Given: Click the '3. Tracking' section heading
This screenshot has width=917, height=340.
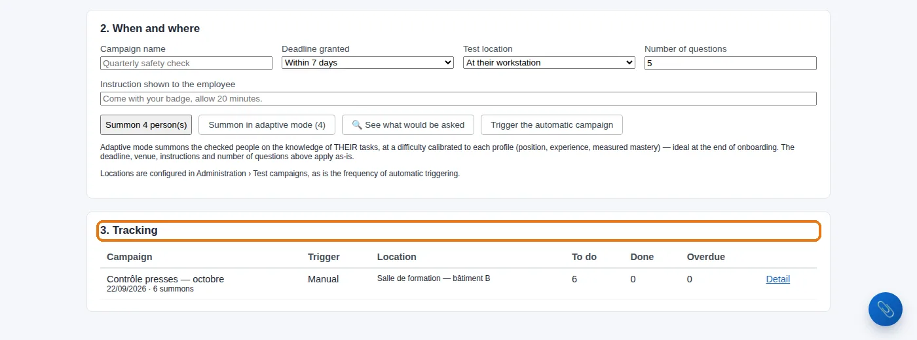Looking at the screenshot, I should point(129,231).
